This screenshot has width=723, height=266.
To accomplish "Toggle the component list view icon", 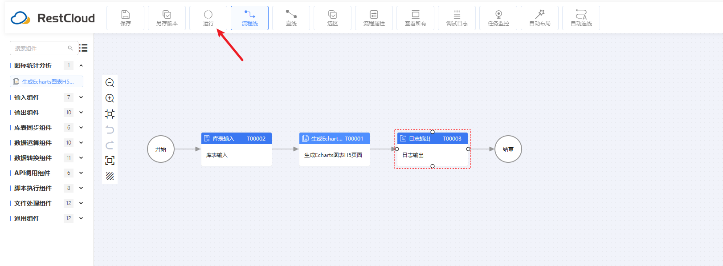I will (x=83, y=48).
